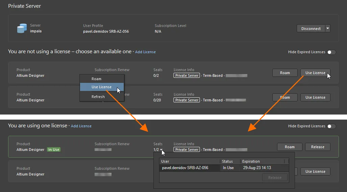The height and width of the screenshot is (192, 347).
Task: Click the pavel.demidov SRB-AZ-056 user profile text
Action: 106,31
